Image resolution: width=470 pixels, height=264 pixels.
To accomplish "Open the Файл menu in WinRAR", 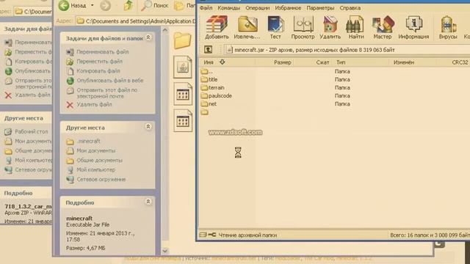I will pos(206,8).
